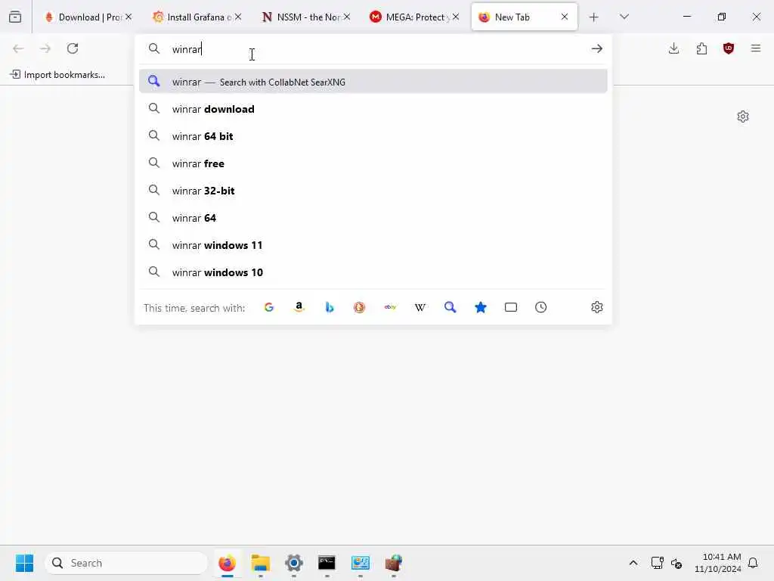Close the Install Grafana tab
The height and width of the screenshot is (581, 774).
(238, 17)
